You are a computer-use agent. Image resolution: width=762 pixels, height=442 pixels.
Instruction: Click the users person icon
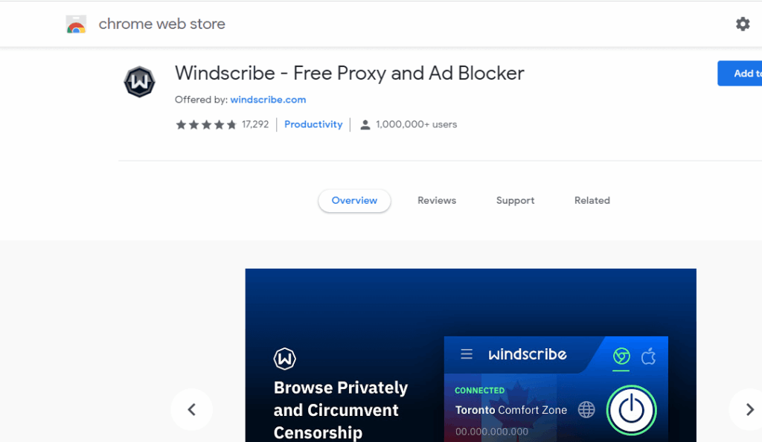coord(365,125)
